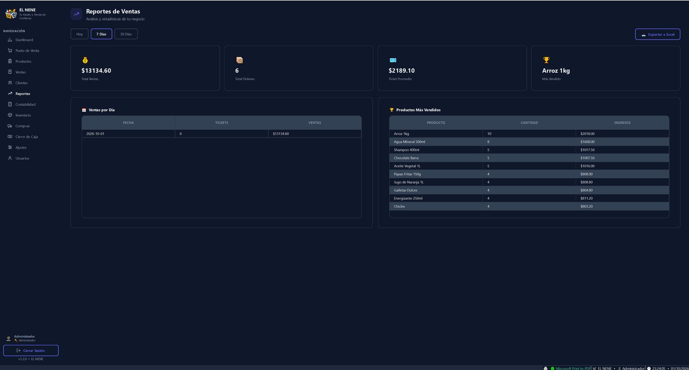The image size is (689, 370).
Task: Export the report to Excel
Action: tap(658, 34)
